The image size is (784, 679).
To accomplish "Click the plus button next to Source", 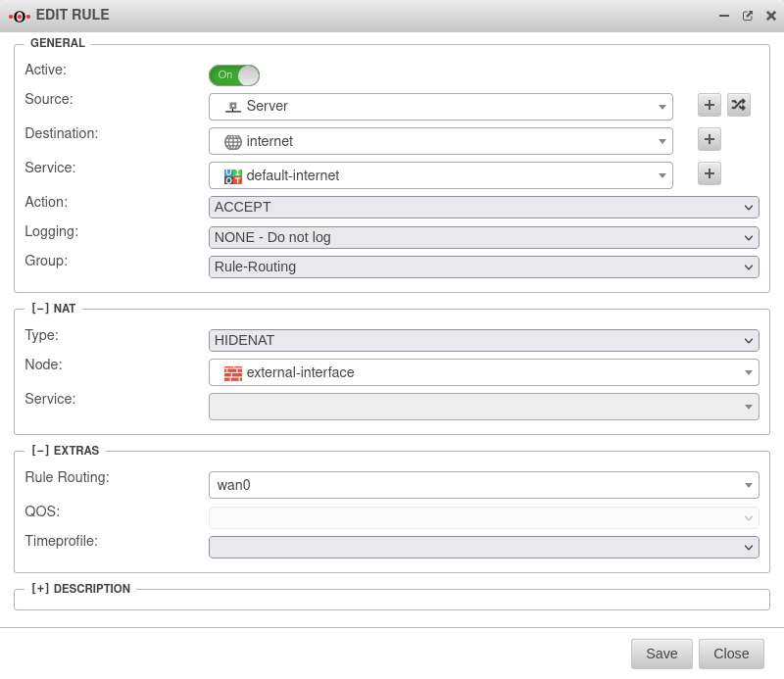I will tap(710, 105).
